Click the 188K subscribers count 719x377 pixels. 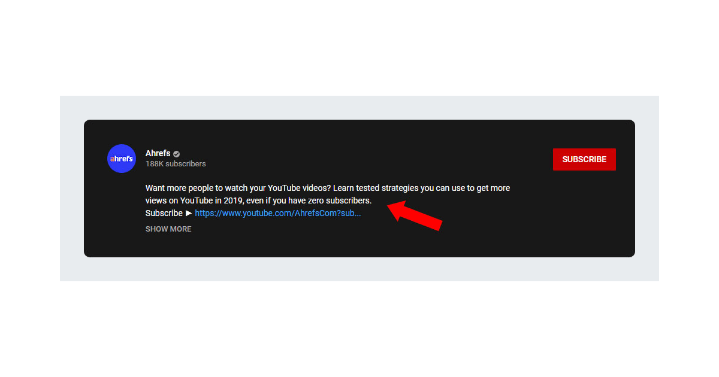coord(176,164)
